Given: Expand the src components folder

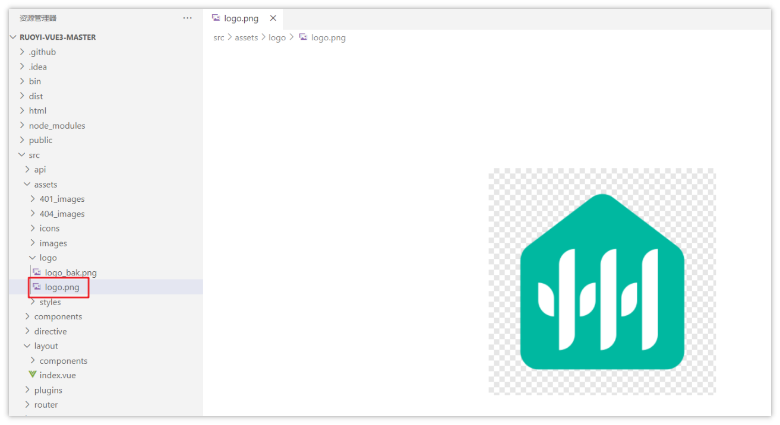Looking at the screenshot, I should click(x=27, y=316).
